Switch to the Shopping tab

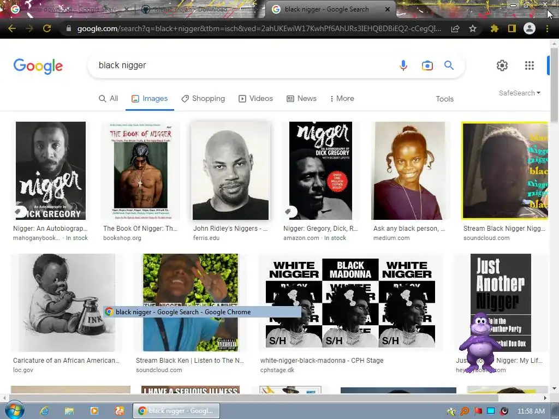pos(203,98)
